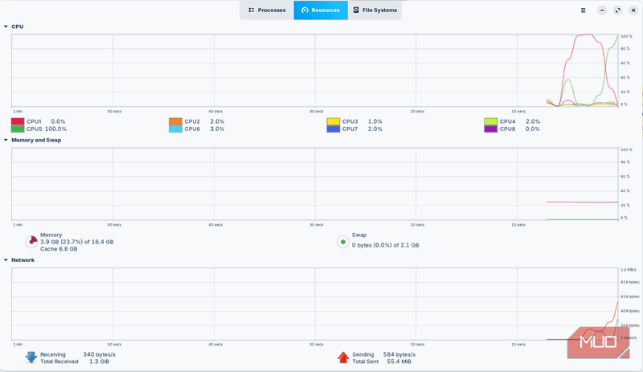Collapse the Memory and Swap section

click(x=6, y=140)
